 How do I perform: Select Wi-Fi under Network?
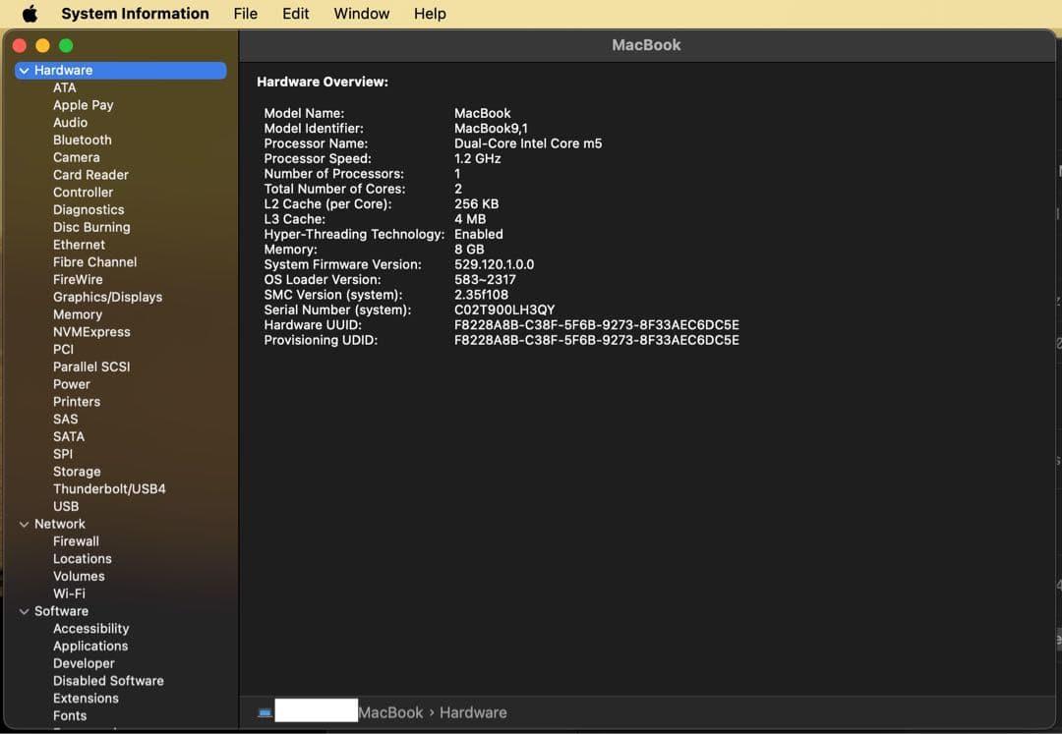point(69,593)
